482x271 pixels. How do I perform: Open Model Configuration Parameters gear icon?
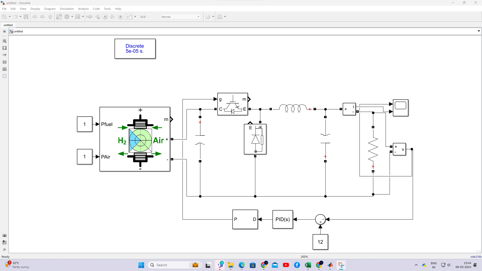coord(67,17)
